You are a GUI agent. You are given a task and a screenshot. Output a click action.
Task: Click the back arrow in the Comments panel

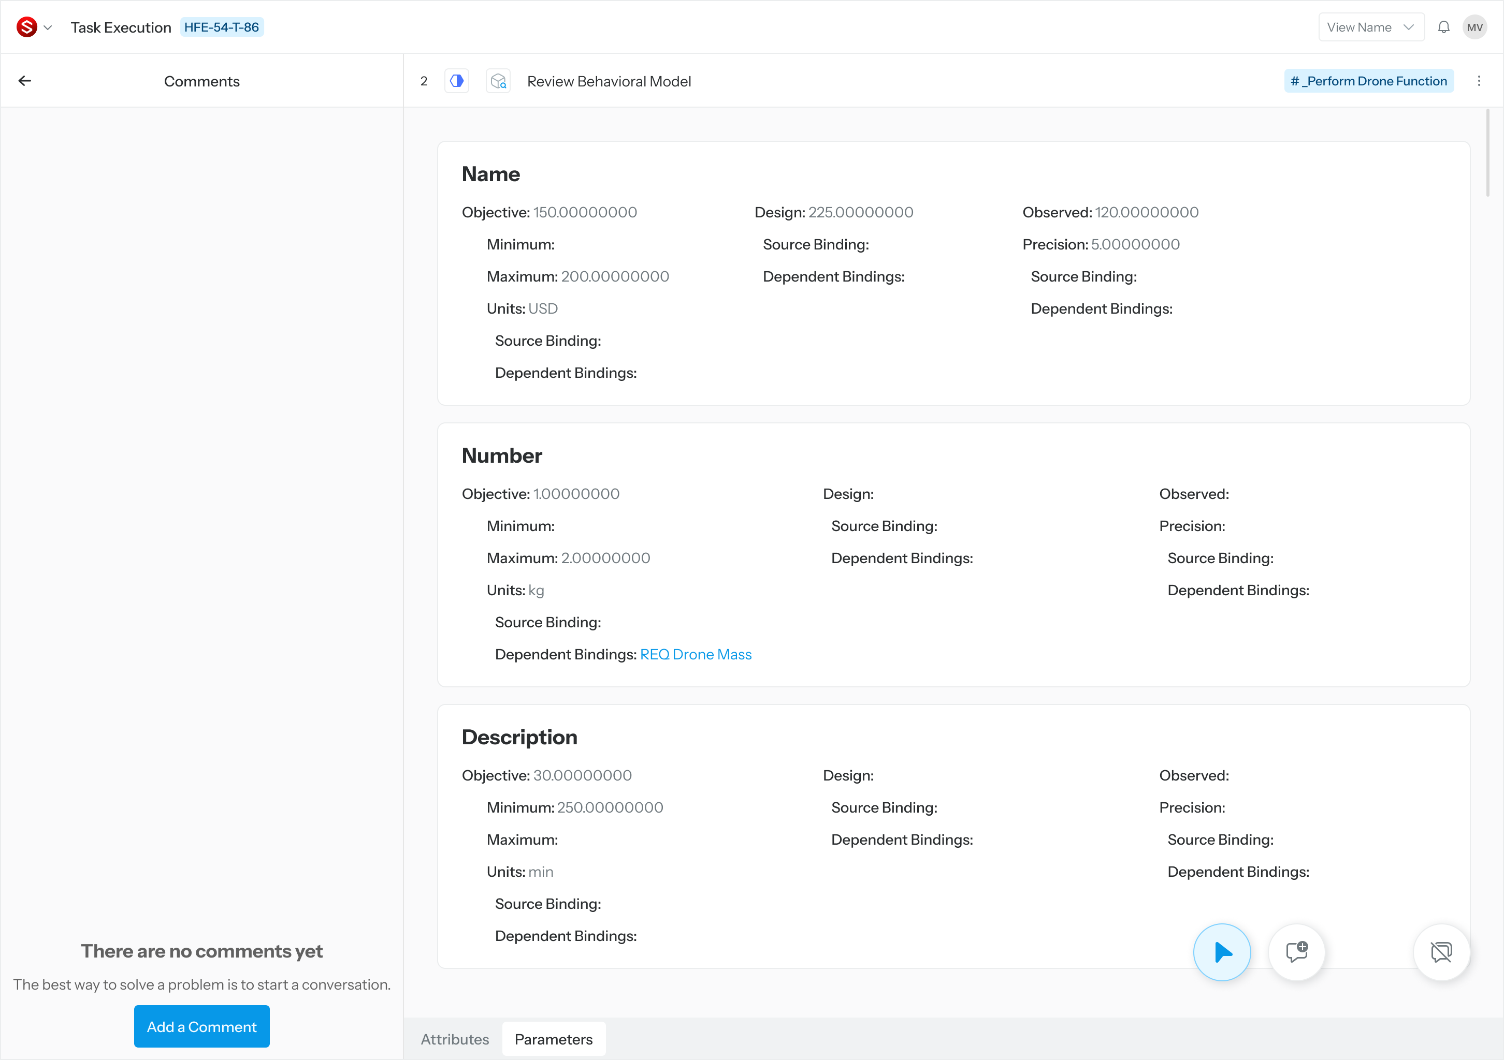tap(25, 81)
